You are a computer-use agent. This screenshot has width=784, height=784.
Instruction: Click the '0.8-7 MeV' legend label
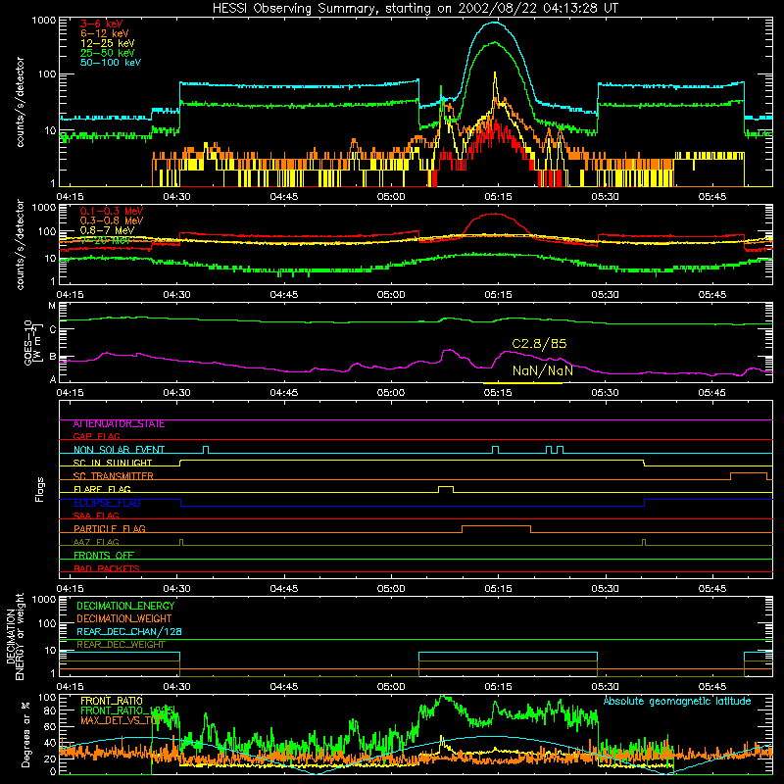108,230
